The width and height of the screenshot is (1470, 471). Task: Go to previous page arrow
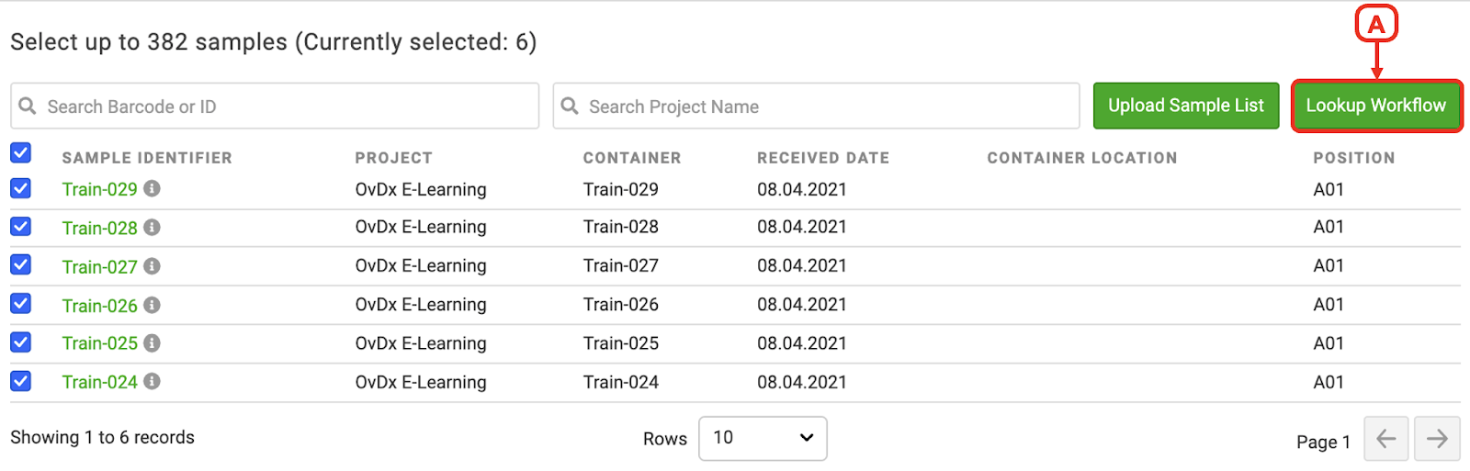pyautogui.click(x=1386, y=439)
